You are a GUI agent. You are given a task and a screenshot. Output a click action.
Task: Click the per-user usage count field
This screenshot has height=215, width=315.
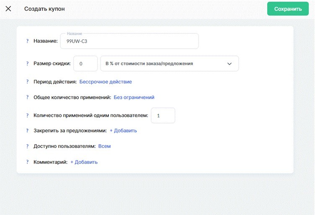163,115
